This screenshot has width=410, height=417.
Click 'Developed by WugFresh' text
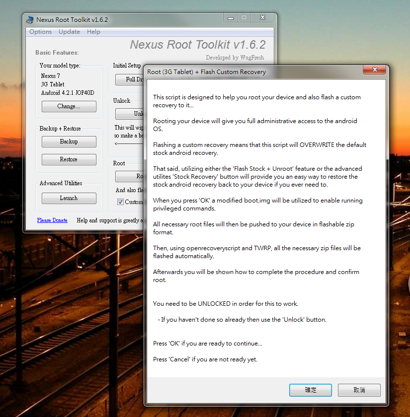(x=235, y=58)
